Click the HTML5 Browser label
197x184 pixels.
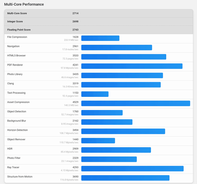tap(16, 55)
